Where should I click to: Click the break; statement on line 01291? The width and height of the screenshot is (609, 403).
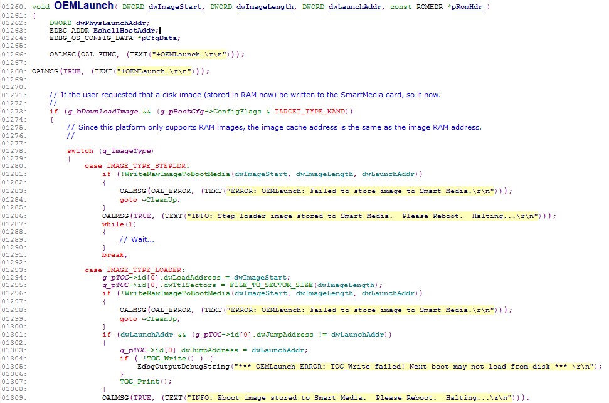click(115, 255)
